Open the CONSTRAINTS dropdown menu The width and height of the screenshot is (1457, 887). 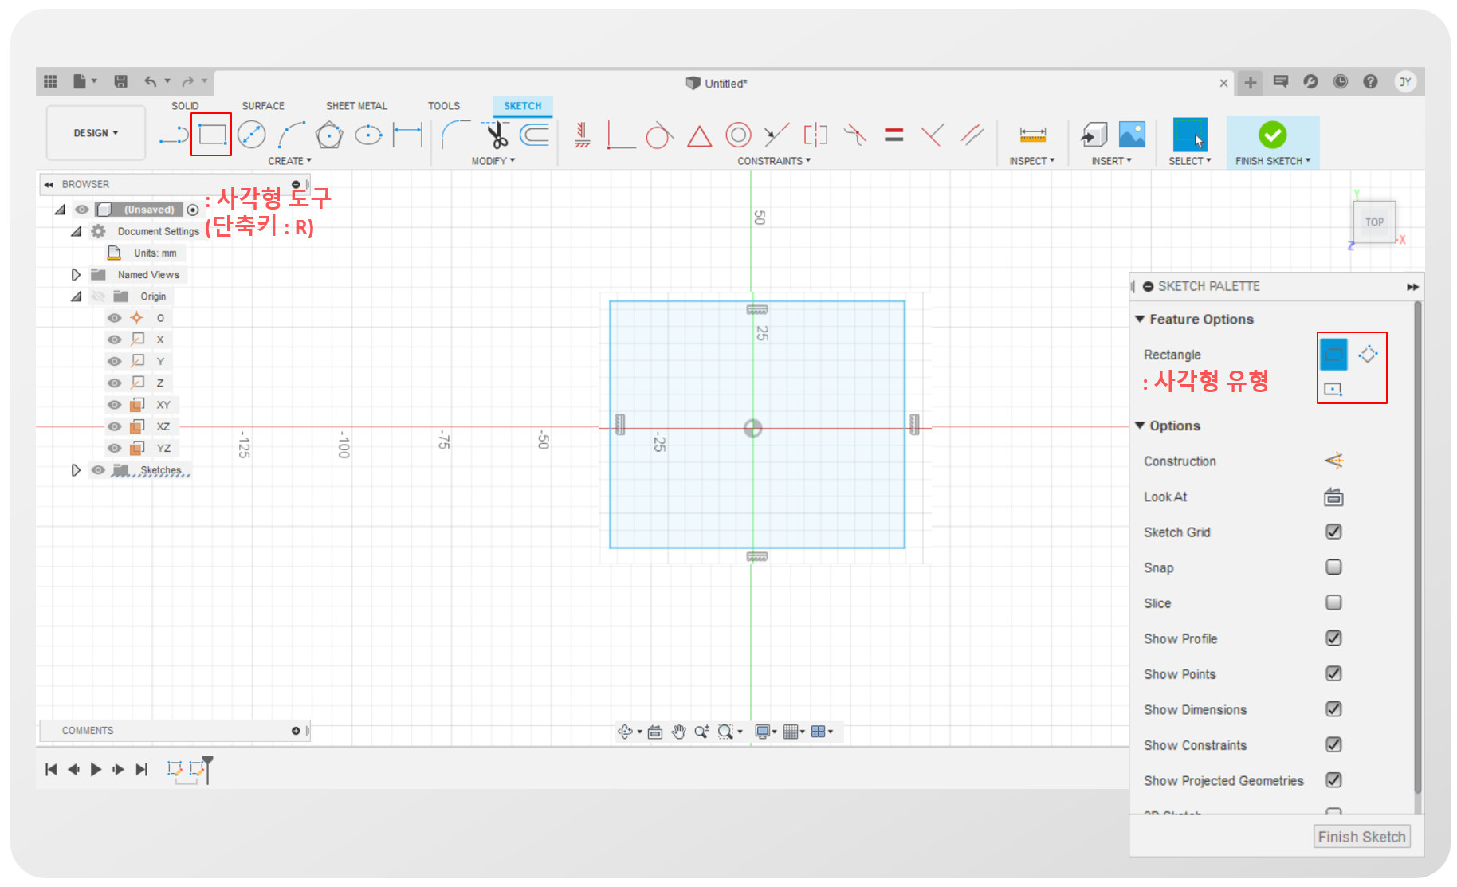(774, 161)
